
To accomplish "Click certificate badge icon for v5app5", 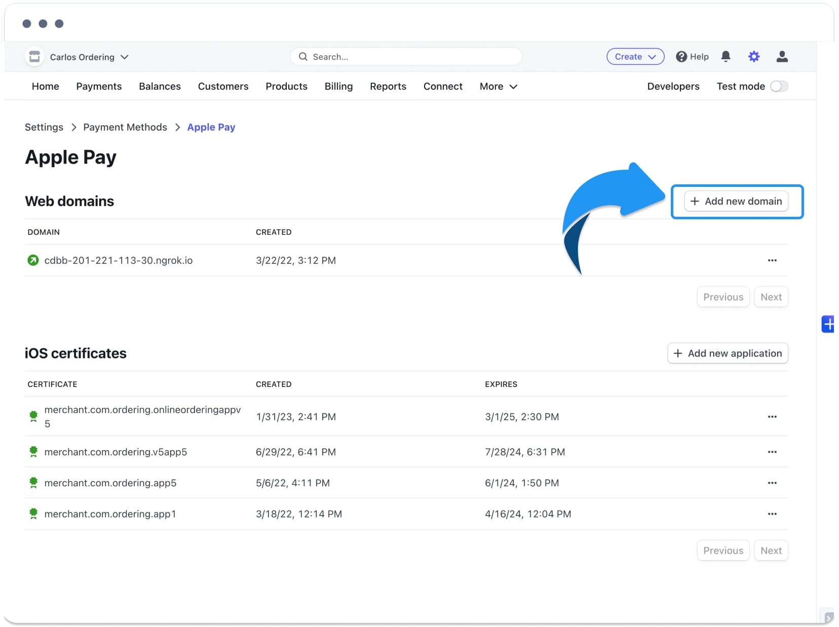I will point(33,452).
